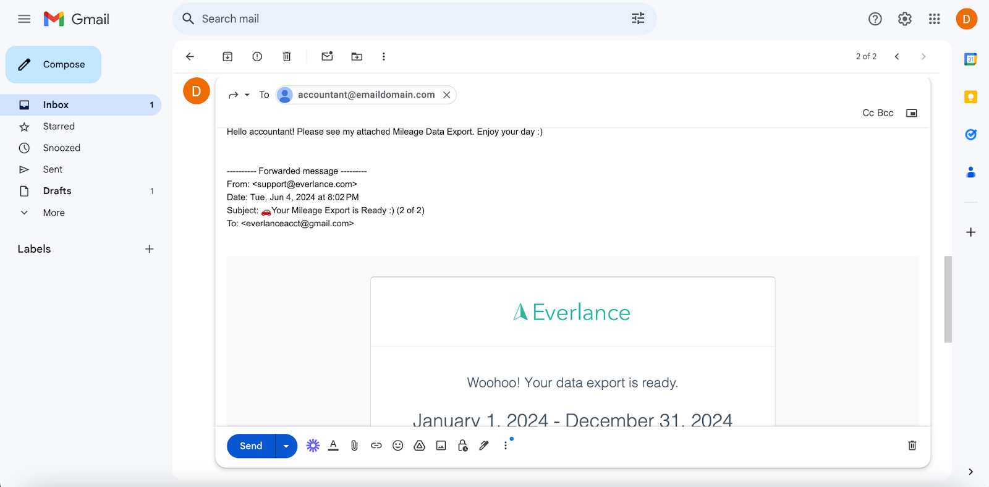Click the insert photo icon
989x487 pixels.
tap(441, 446)
